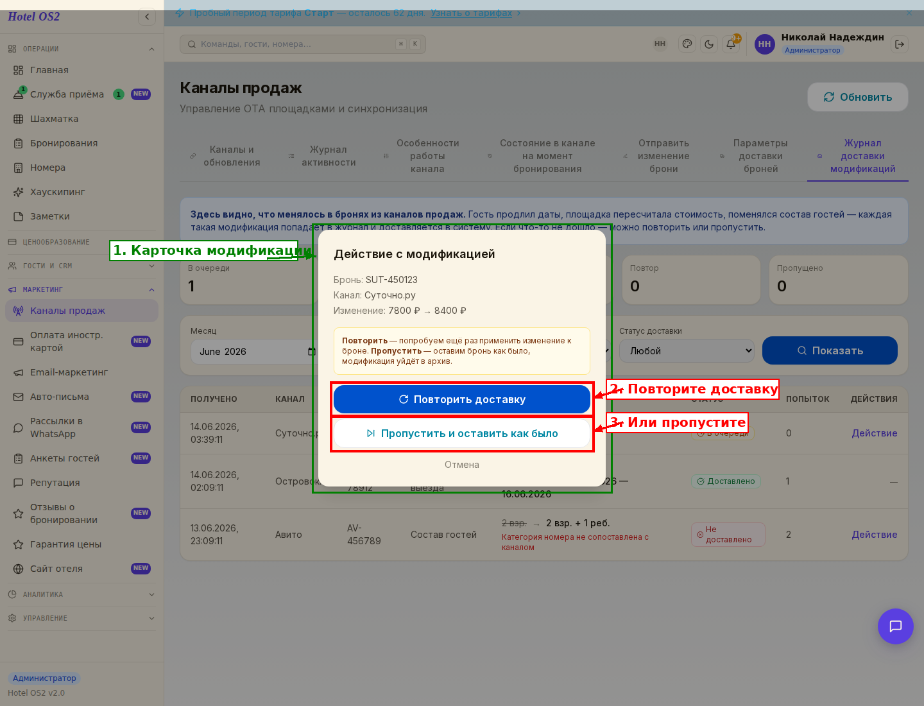
Task: Click the Главная home icon in sidebar
Action: [18, 70]
